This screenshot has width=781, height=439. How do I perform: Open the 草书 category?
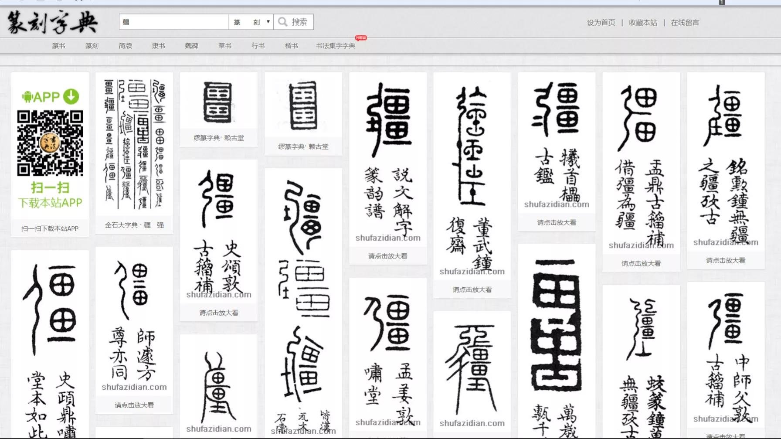point(225,46)
